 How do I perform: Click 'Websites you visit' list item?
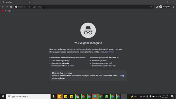pyautogui.click(x=99, y=61)
